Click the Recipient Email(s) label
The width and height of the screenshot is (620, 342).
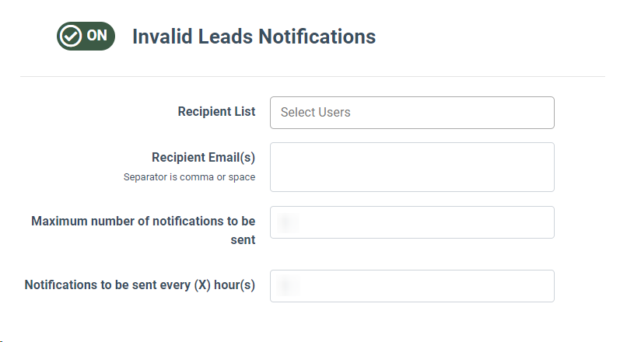[x=203, y=157]
